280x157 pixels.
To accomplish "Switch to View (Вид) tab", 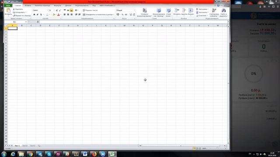I will click(x=94, y=6).
